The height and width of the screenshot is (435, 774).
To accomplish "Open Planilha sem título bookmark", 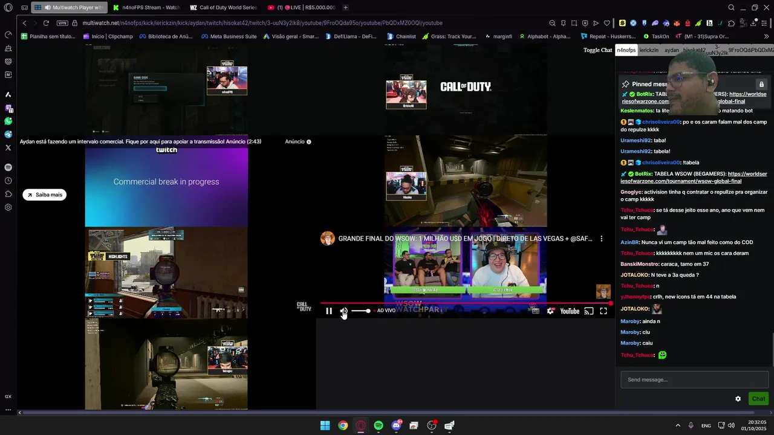I will (48, 36).
